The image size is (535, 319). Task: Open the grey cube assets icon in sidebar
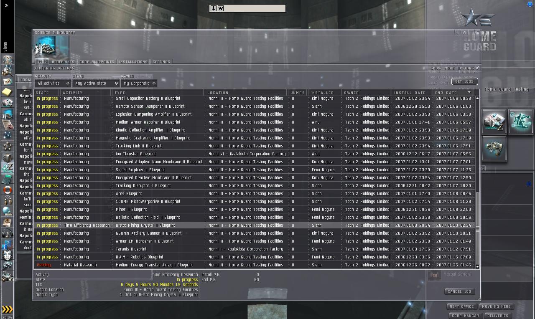pos(8,157)
